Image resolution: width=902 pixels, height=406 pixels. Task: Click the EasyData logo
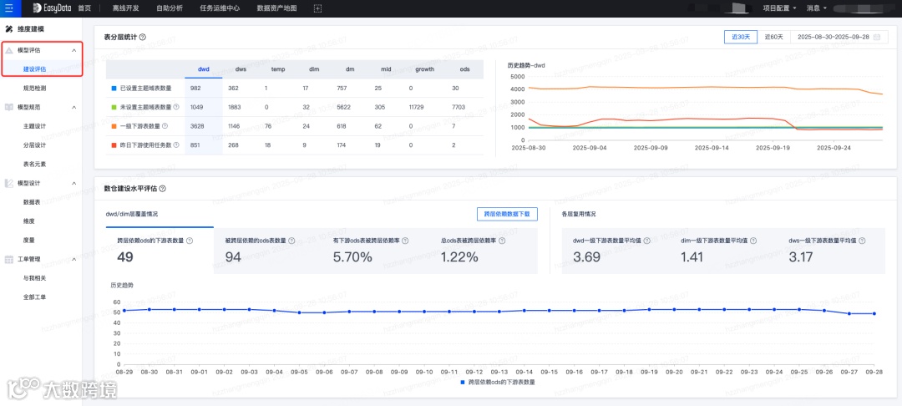tap(51, 8)
